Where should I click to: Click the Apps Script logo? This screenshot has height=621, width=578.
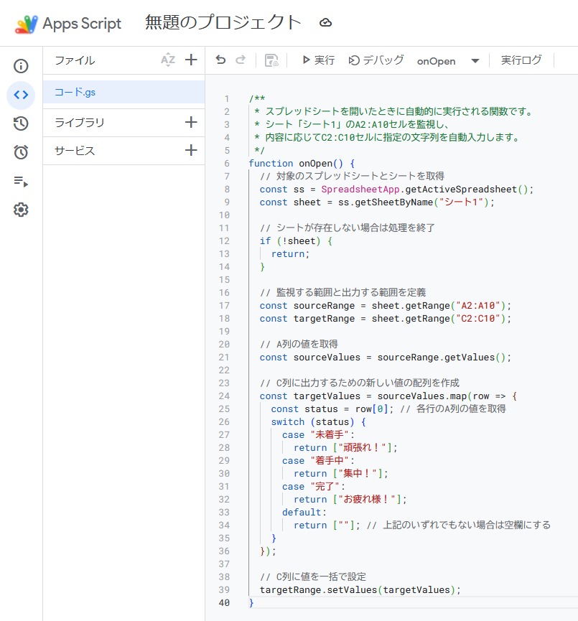(x=26, y=24)
